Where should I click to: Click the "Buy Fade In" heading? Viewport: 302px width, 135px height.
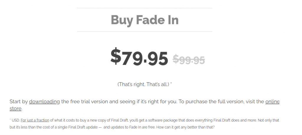[x=145, y=20]
